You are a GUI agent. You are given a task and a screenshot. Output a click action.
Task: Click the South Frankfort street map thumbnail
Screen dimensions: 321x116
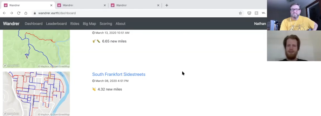[36, 94]
